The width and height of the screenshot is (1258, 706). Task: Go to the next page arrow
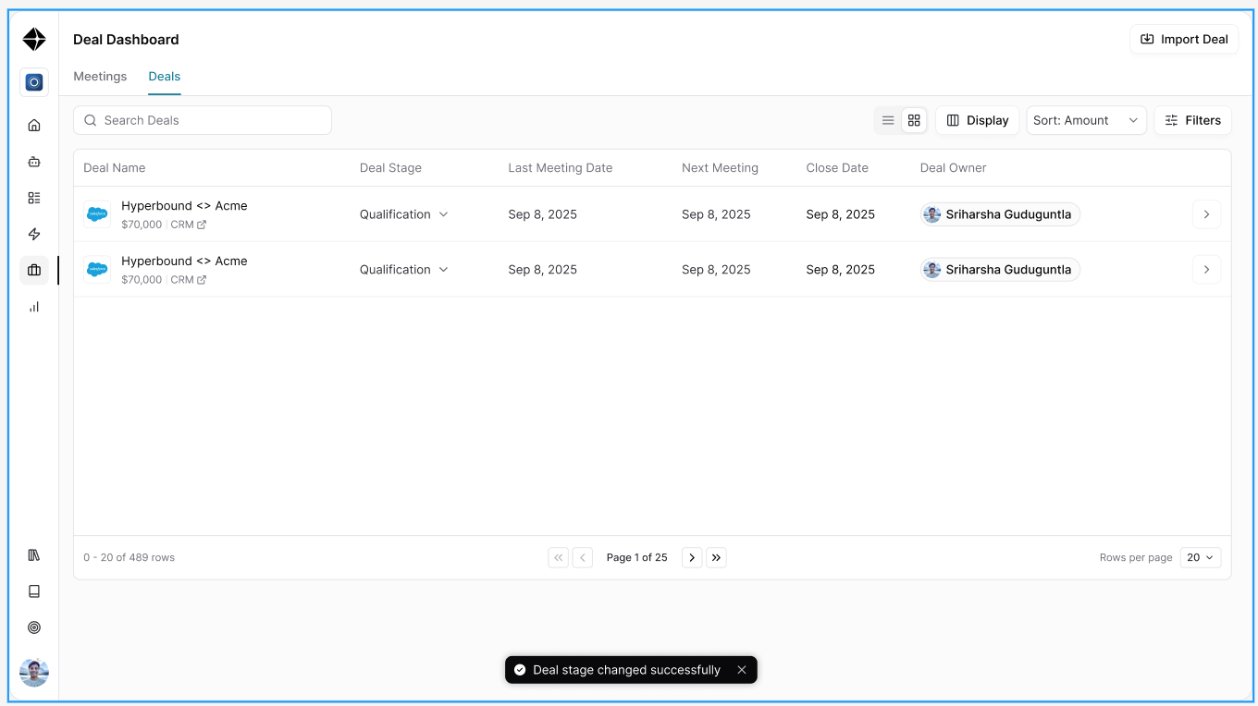tap(692, 557)
